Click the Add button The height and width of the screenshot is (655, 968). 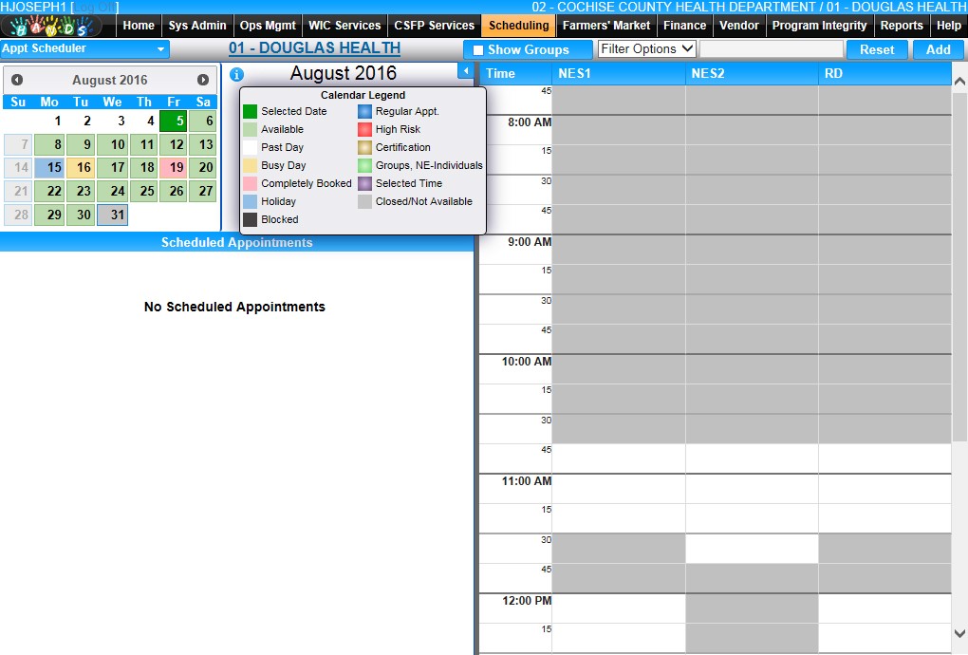pyautogui.click(x=938, y=49)
